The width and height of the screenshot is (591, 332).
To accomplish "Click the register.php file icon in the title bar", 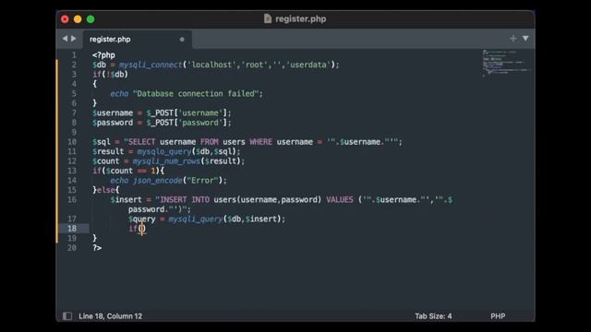I will [268, 18].
